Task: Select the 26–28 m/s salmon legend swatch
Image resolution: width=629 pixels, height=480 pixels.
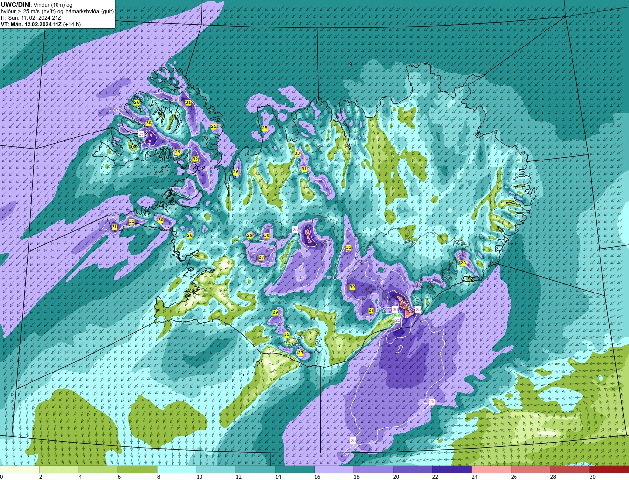Action: (531, 469)
